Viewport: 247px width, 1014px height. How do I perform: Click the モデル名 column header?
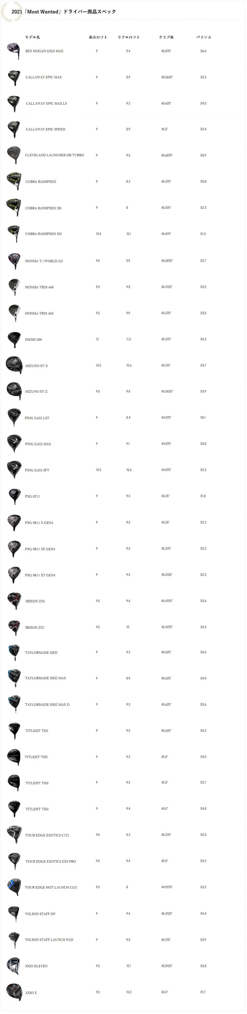(32, 37)
